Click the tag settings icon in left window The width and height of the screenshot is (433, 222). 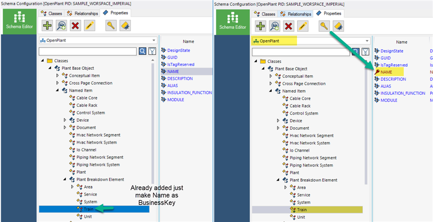pyautogui.click(x=125, y=26)
